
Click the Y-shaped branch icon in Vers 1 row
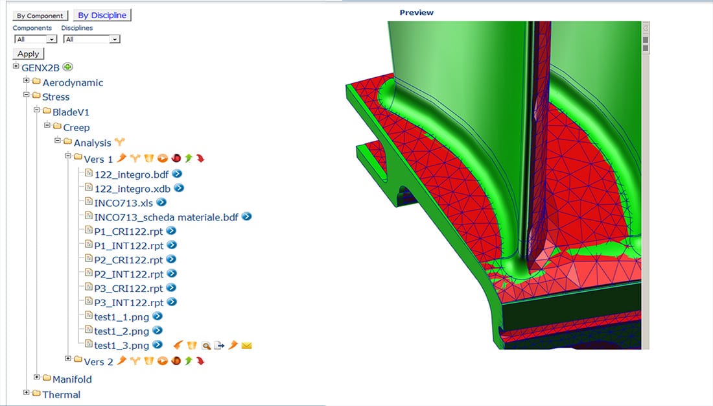pos(135,158)
